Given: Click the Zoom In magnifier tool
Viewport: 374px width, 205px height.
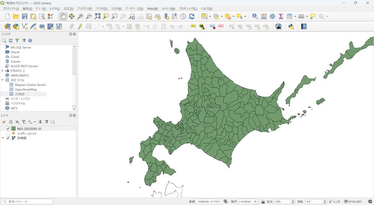Looking at the screenshot, I should (80, 16).
